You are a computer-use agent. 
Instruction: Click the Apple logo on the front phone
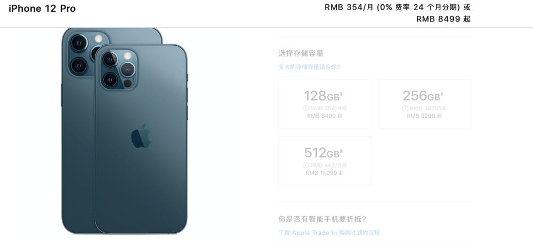[x=141, y=136]
